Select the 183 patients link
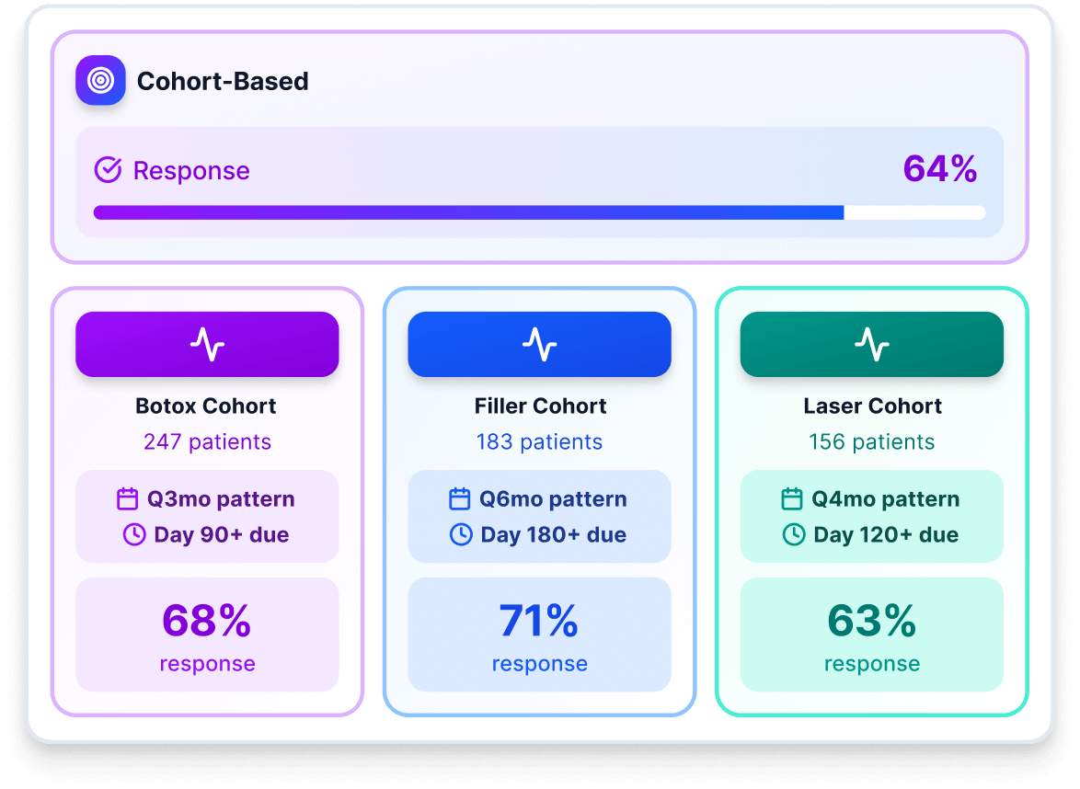Viewport: 1080px width, 789px height. coord(539,441)
